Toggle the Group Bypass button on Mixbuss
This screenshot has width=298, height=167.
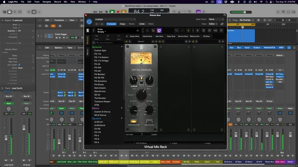149,122
